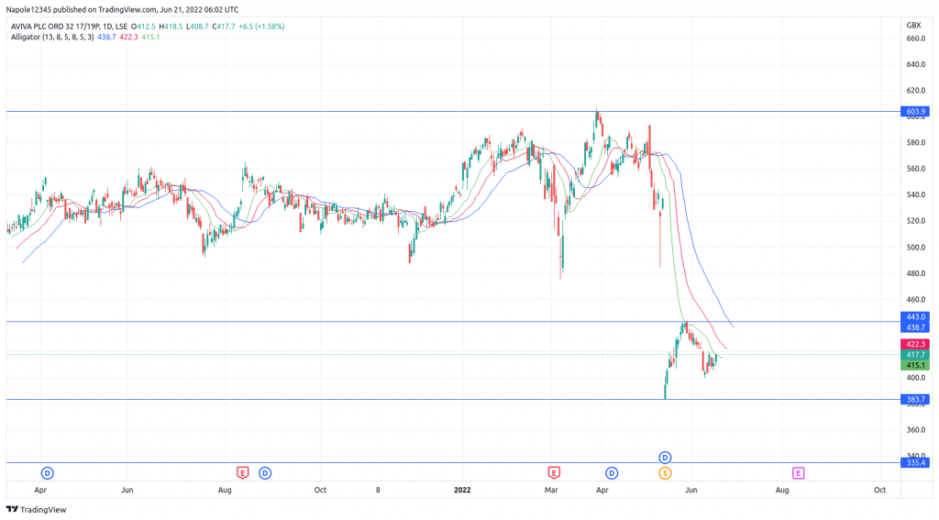Image resolution: width=939 pixels, height=520 pixels.
Task: Click the 580.0 price axis label
Action: click(916, 142)
